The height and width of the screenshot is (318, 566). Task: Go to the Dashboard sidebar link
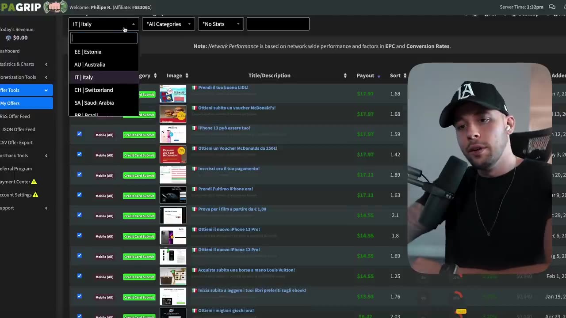pyautogui.click(x=10, y=51)
